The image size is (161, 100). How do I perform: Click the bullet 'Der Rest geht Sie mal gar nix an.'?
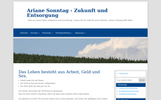coord(35,86)
